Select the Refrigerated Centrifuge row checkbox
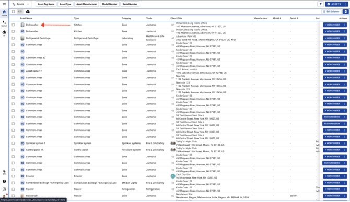 [13, 38]
